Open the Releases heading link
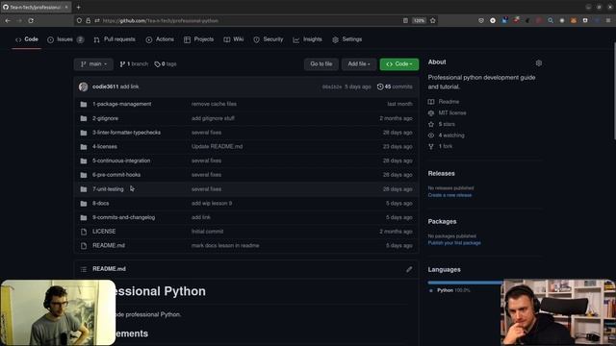The height and width of the screenshot is (346, 616). pyautogui.click(x=441, y=173)
